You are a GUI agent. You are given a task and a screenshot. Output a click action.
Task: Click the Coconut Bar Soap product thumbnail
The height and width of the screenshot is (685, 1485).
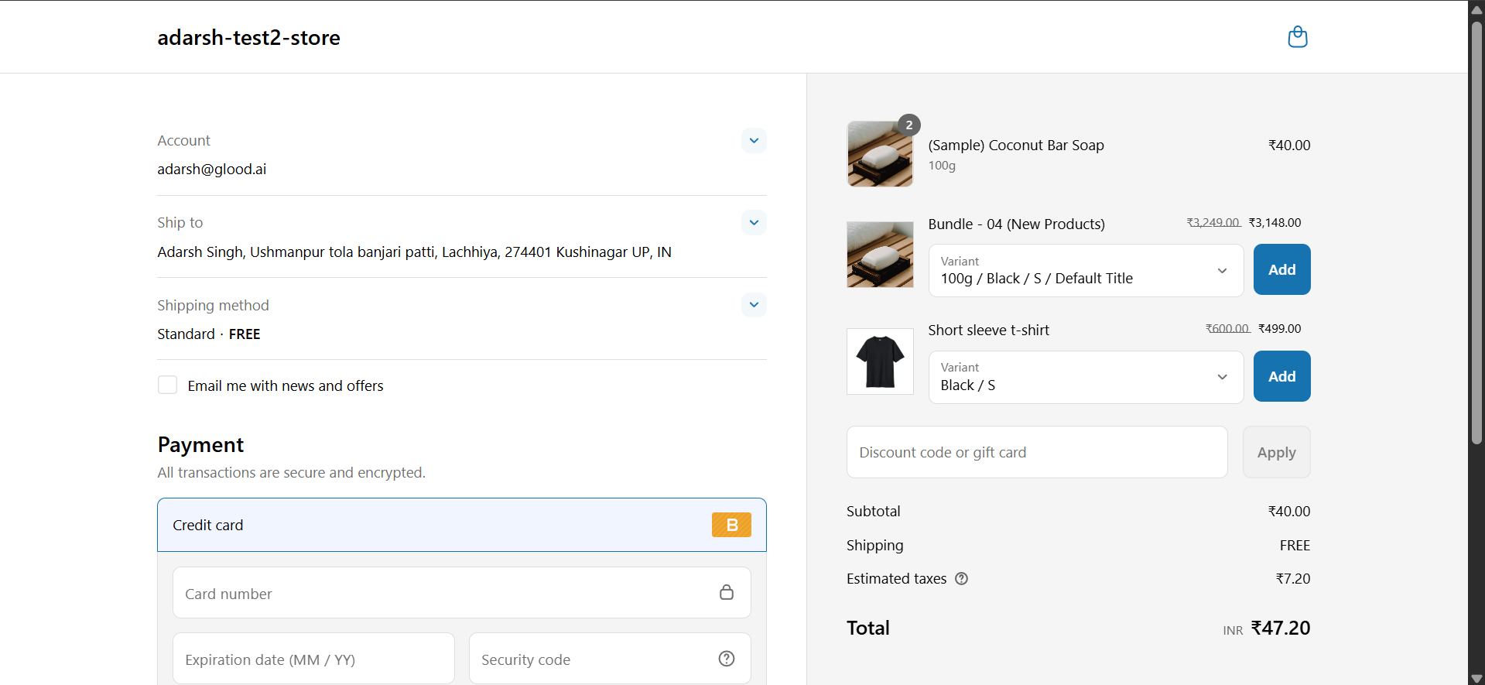coord(880,154)
